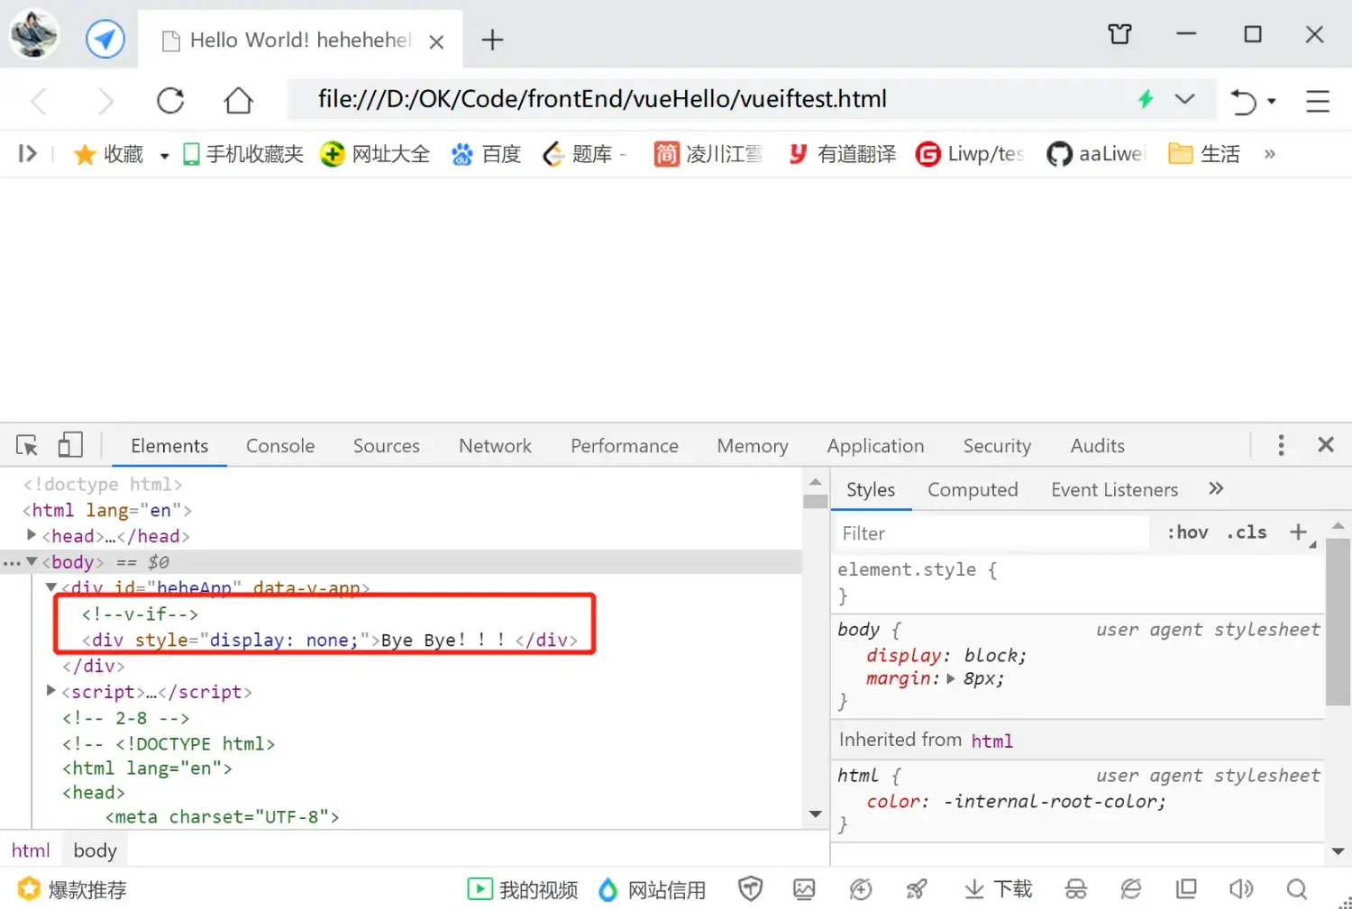1352x909 pixels.
Task: Expand the margin shorthand triangle
Action: (x=951, y=678)
